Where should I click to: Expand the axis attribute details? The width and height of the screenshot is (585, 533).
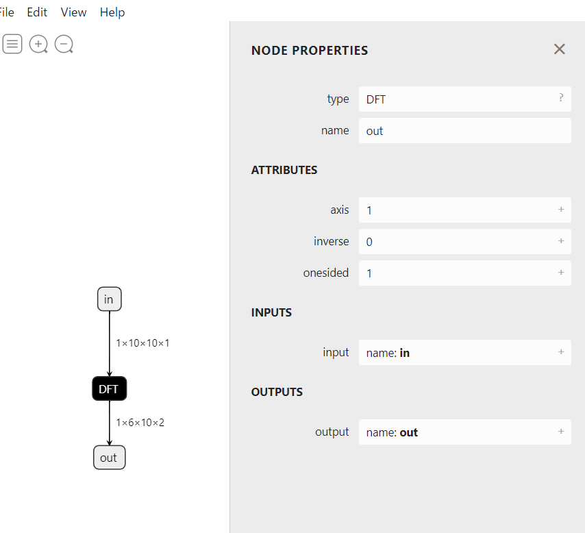(561, 210)
